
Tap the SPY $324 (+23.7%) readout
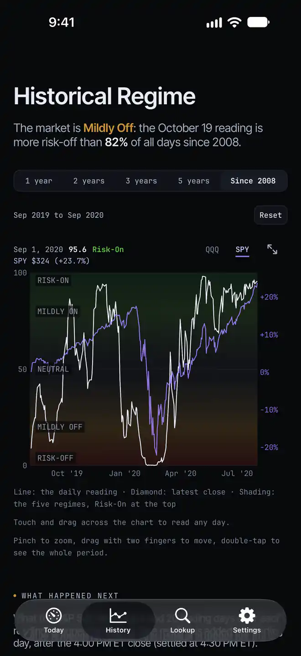pos(52,261)
